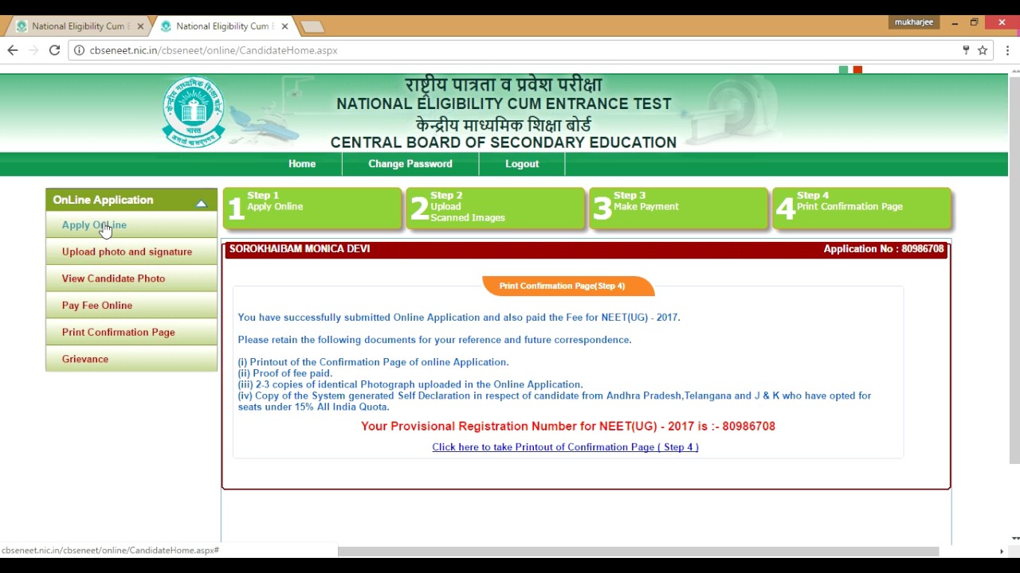The width and height of the screenshot is (1020, 573).
Task: Click the CBSE logo emblem
Action: point(193,112)
